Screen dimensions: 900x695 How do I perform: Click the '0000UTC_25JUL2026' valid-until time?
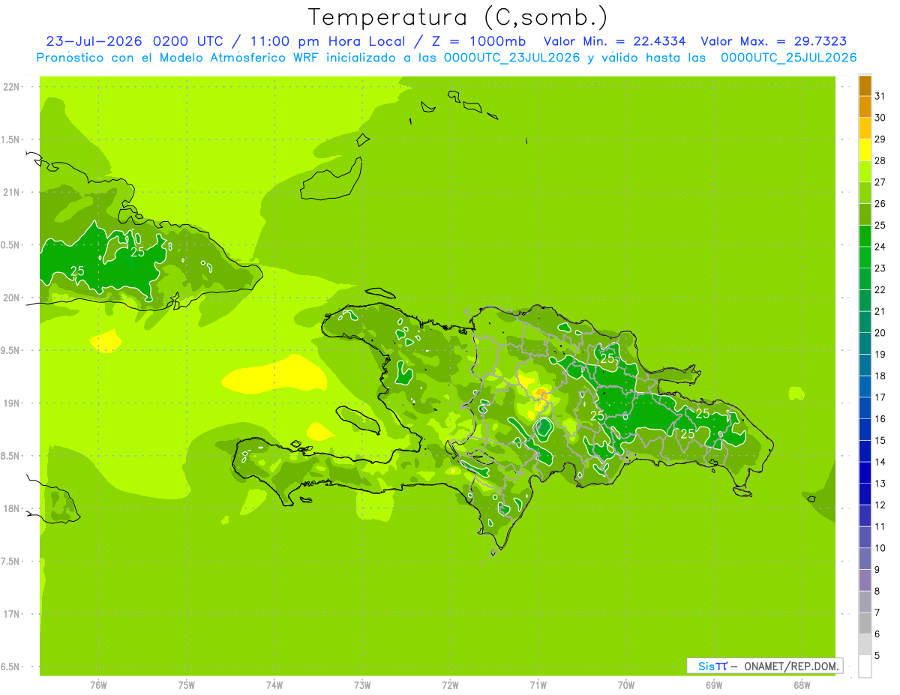tap(789, 58)
